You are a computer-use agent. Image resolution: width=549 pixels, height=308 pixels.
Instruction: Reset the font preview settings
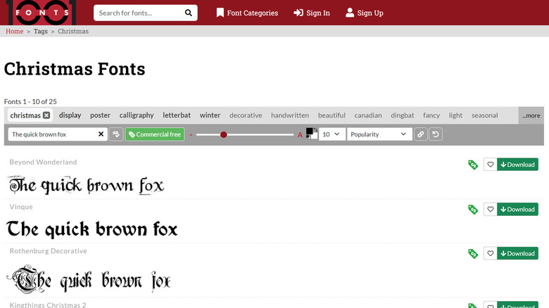coord(436,134)
